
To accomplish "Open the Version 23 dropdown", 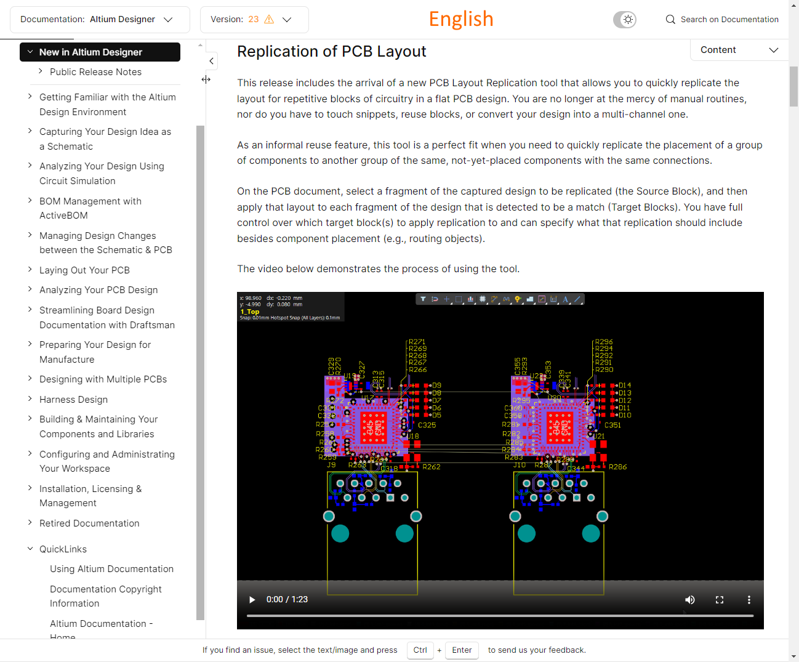I will 254,20.
